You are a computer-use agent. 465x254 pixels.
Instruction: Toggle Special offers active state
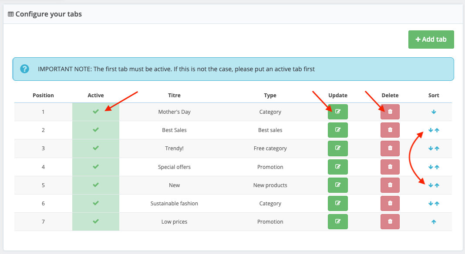tap(95, 167)
